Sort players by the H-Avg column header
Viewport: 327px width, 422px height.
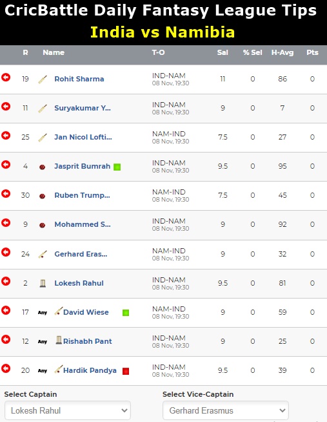(282, 52)
